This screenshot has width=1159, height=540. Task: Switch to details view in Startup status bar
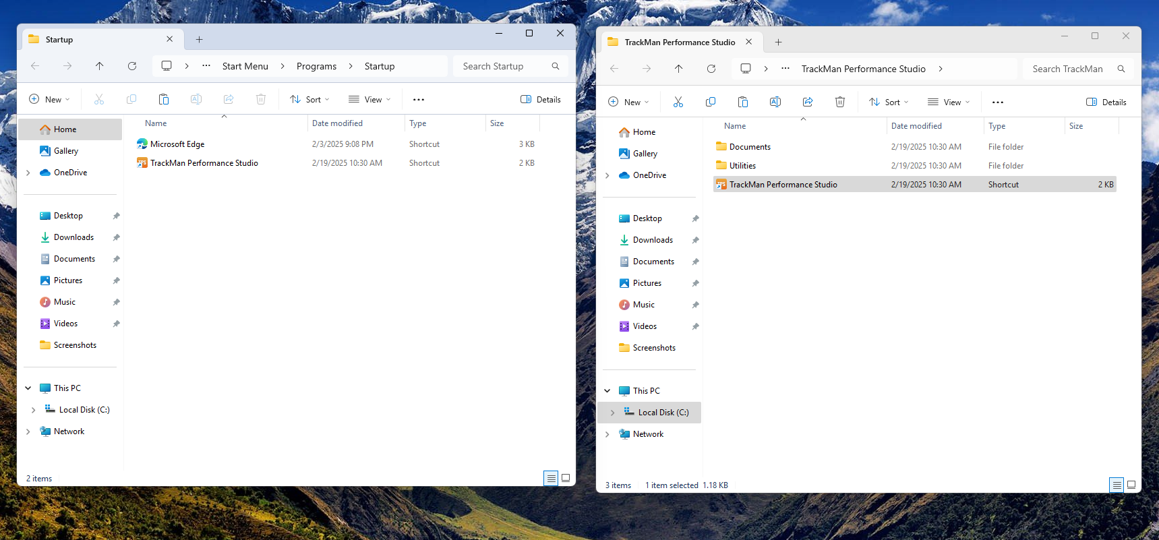[x=551, y=478]
